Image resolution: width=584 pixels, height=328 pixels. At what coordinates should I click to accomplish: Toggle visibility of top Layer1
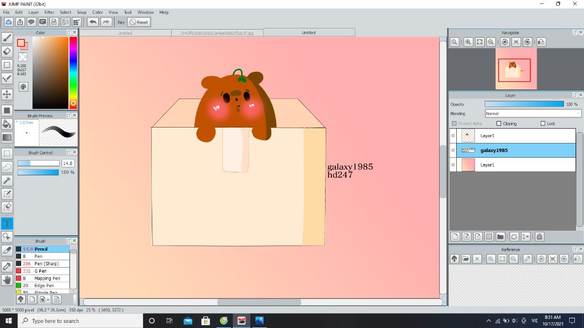[x=453, y=136]
